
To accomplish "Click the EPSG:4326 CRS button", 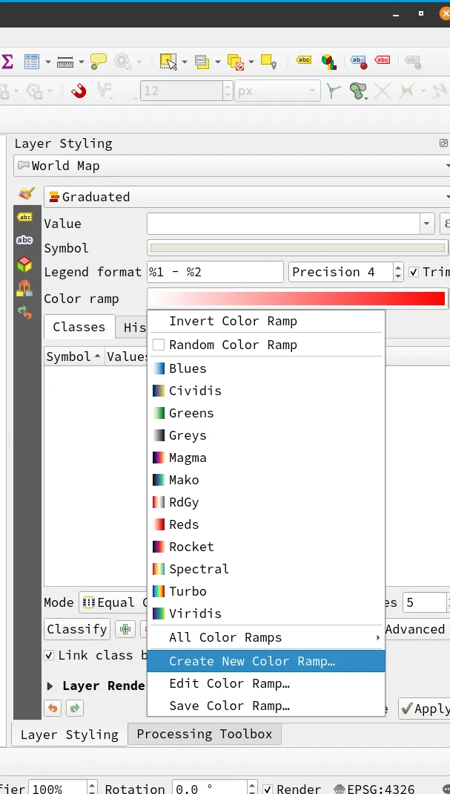I will [x=374, y=789].
